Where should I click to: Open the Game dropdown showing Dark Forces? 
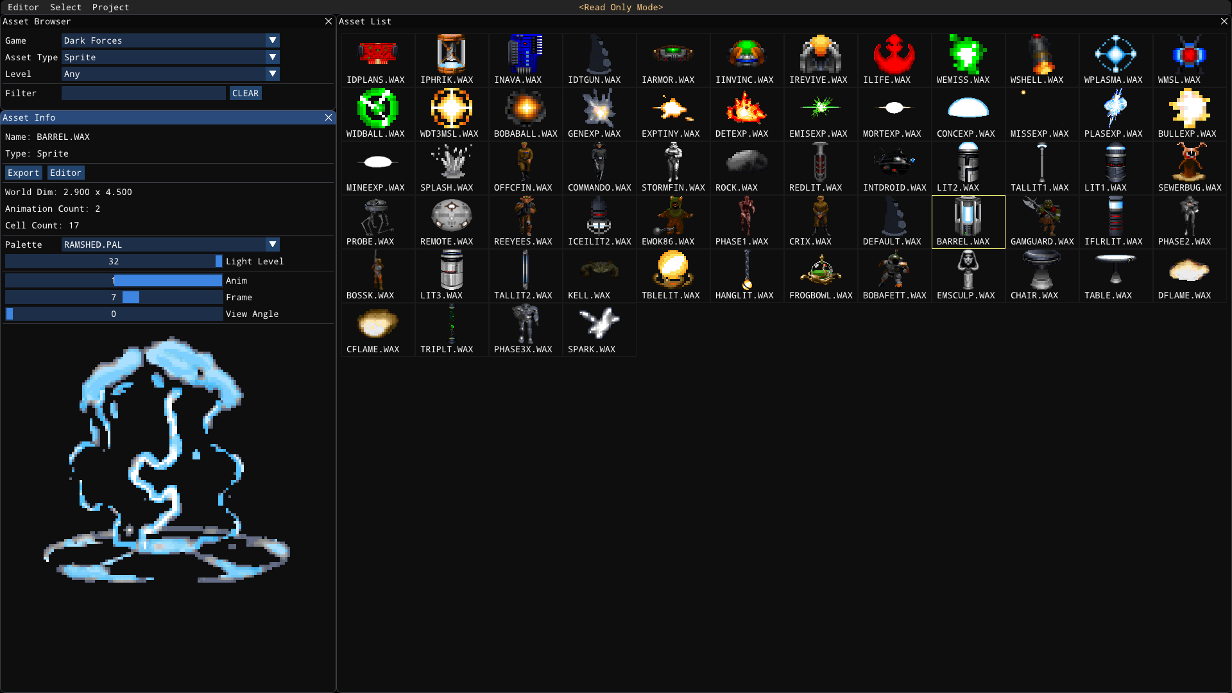(x=170, y=40)
